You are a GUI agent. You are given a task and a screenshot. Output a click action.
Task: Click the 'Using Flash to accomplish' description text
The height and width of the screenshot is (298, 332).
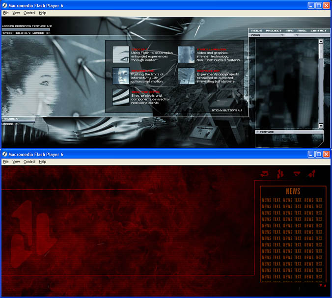[x=152, y=53]
